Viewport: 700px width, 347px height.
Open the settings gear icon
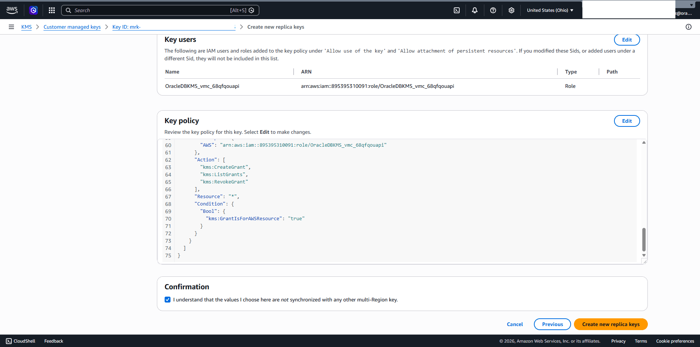coord(511,10)
